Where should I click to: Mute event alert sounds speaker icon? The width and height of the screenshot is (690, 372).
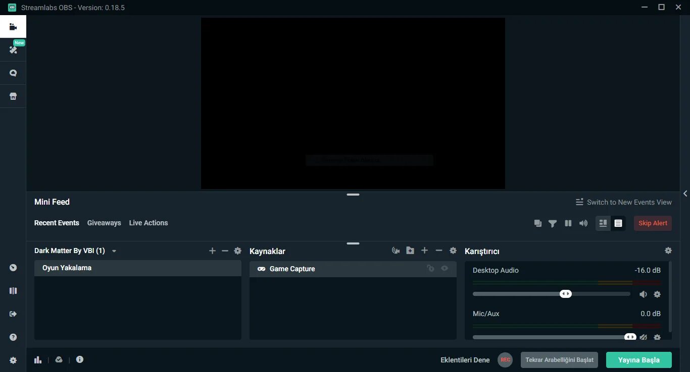583,223
